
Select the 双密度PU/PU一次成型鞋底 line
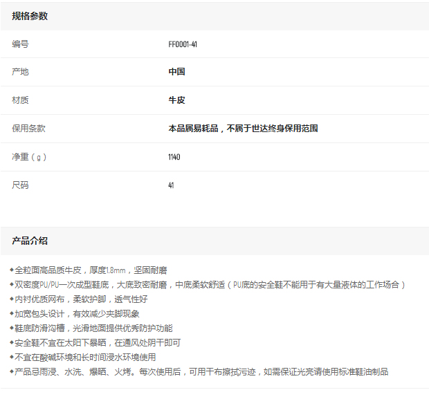208,285
